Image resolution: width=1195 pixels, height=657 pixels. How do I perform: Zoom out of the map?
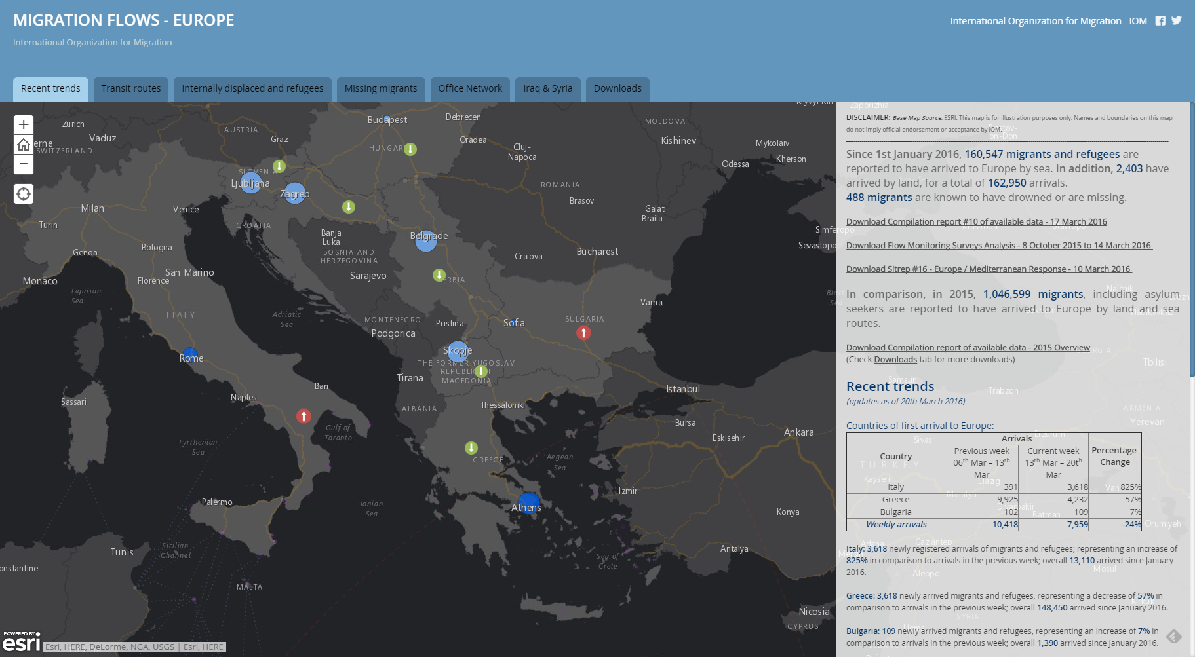click(24, 164)
